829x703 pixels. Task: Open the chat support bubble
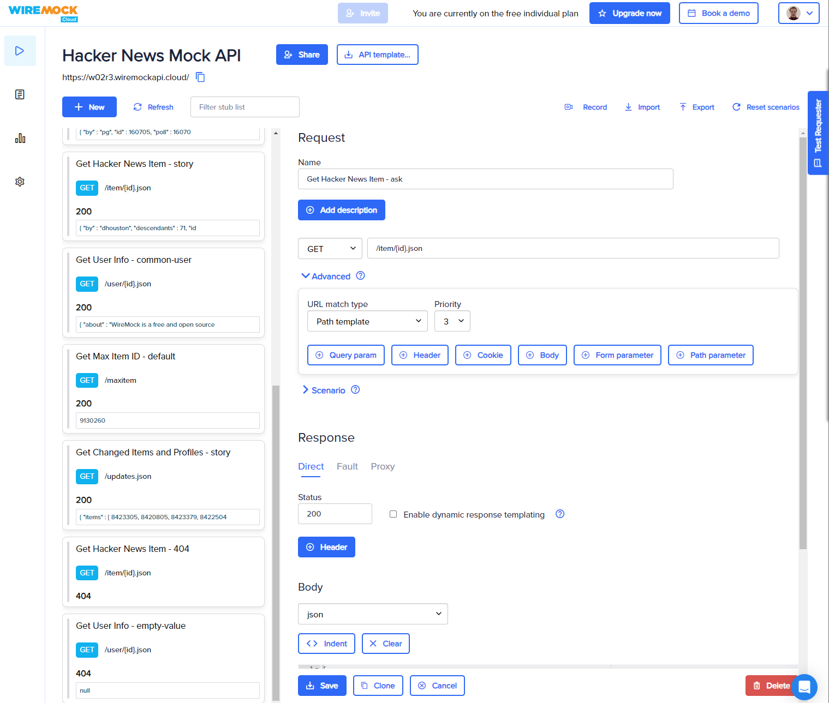804,687
